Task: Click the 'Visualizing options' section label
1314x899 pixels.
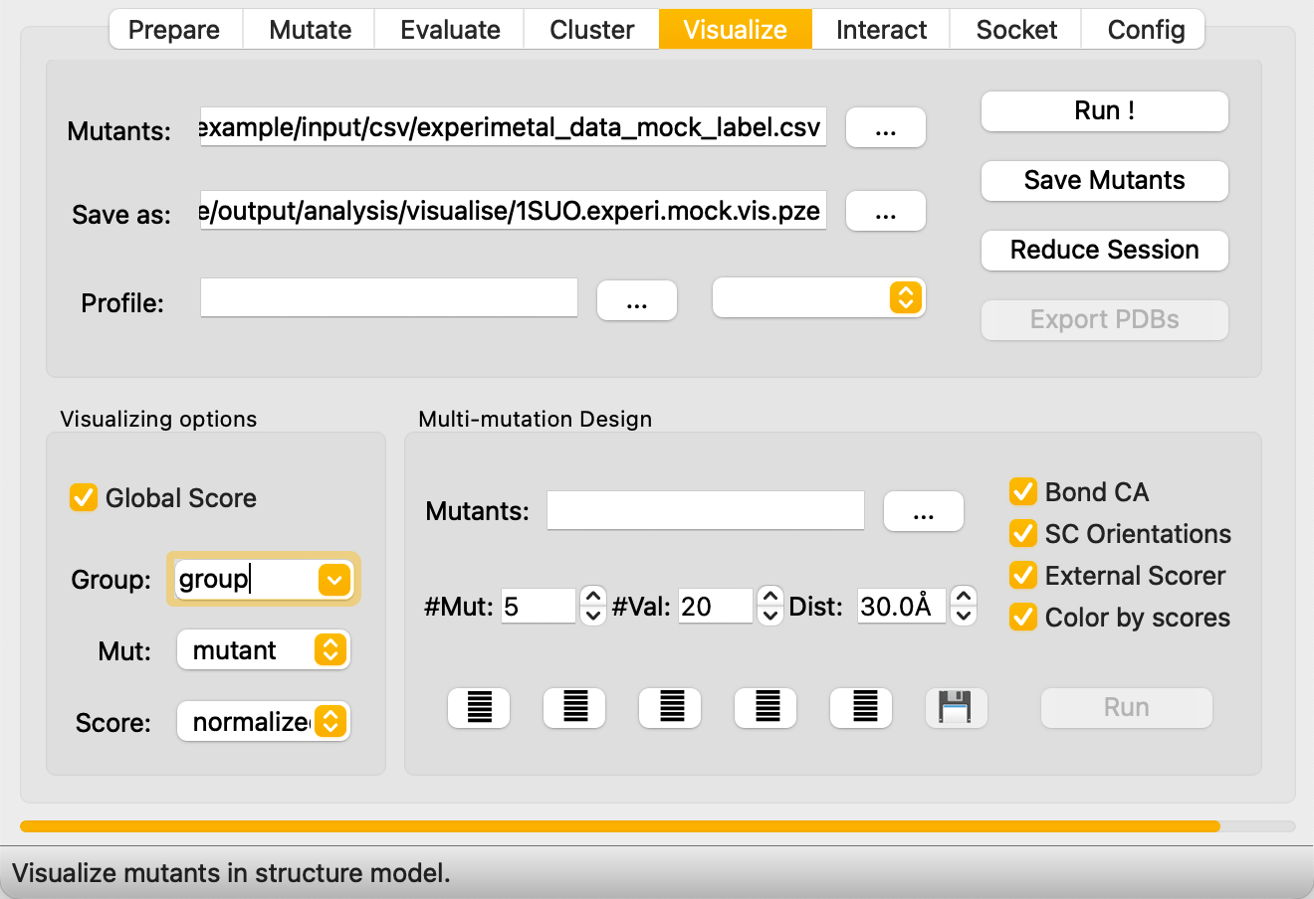Action: coord(158,419)
